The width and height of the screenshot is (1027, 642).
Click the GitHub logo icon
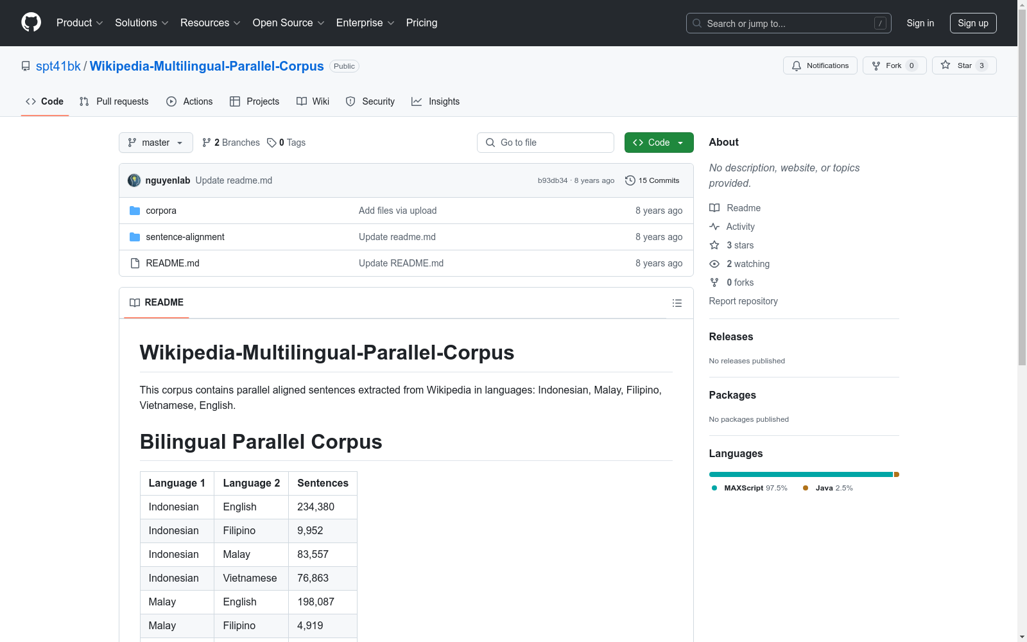pos(31,22)
